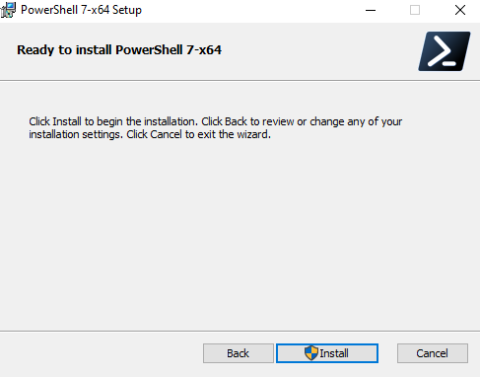Click the "PowerShell 7-x64 Setup" title bar text
The width and height of the screenshot is (480, 377).
tap(81, 10)
